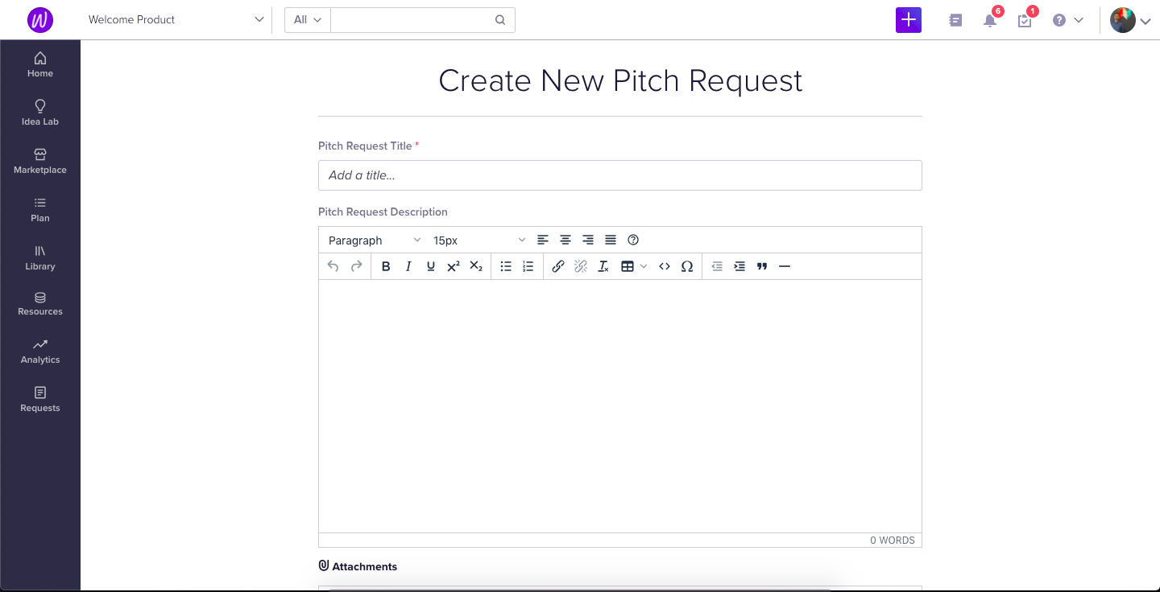Go to Marketplace in the sidebar
The height and width of the screenshot is (592, 1160).
40,161
